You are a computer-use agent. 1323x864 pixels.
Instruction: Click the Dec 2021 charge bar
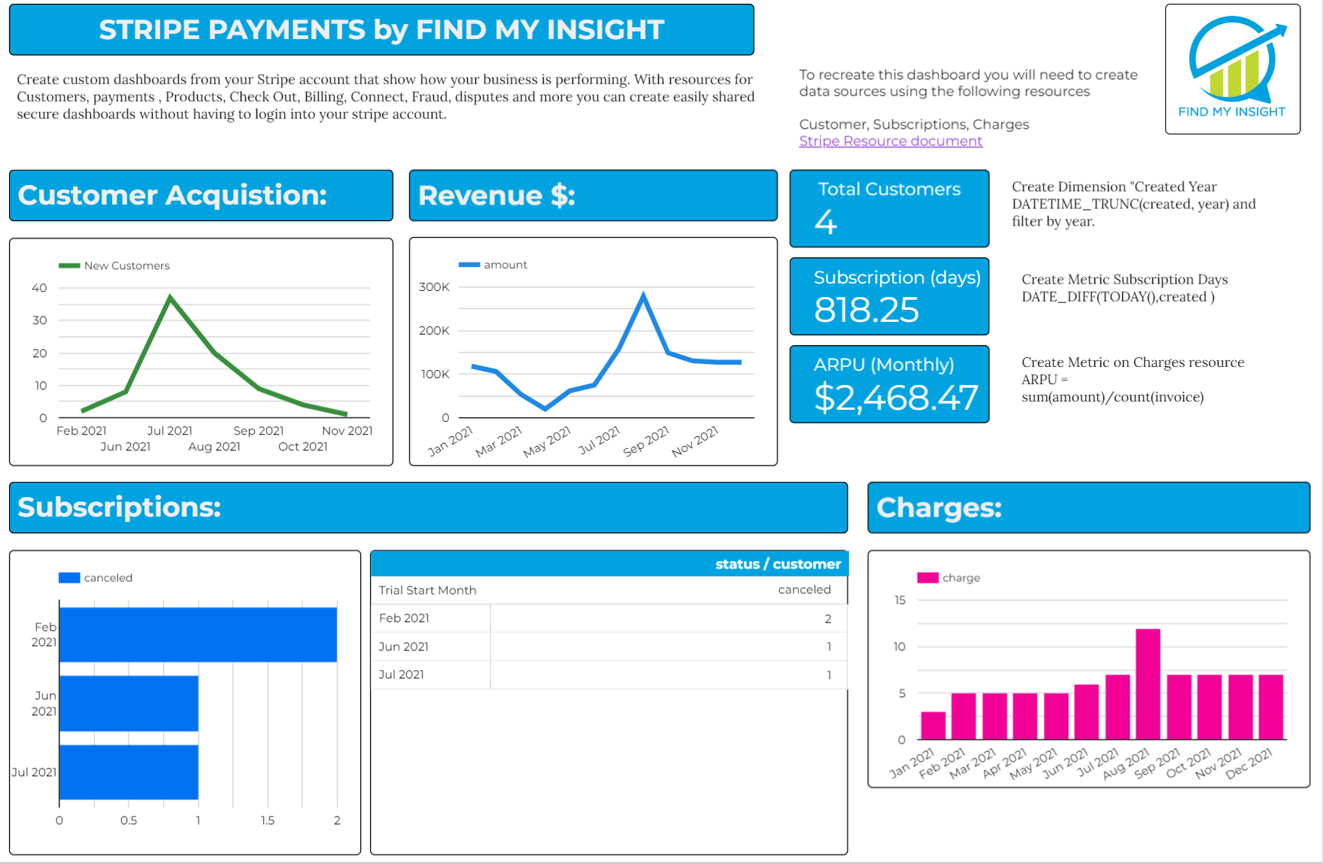click(1271, 708)
